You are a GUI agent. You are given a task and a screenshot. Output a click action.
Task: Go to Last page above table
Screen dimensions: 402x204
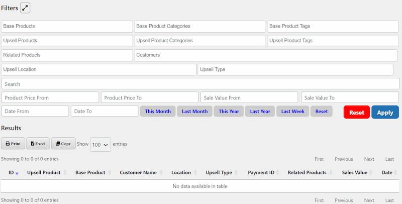coord(389,159)
